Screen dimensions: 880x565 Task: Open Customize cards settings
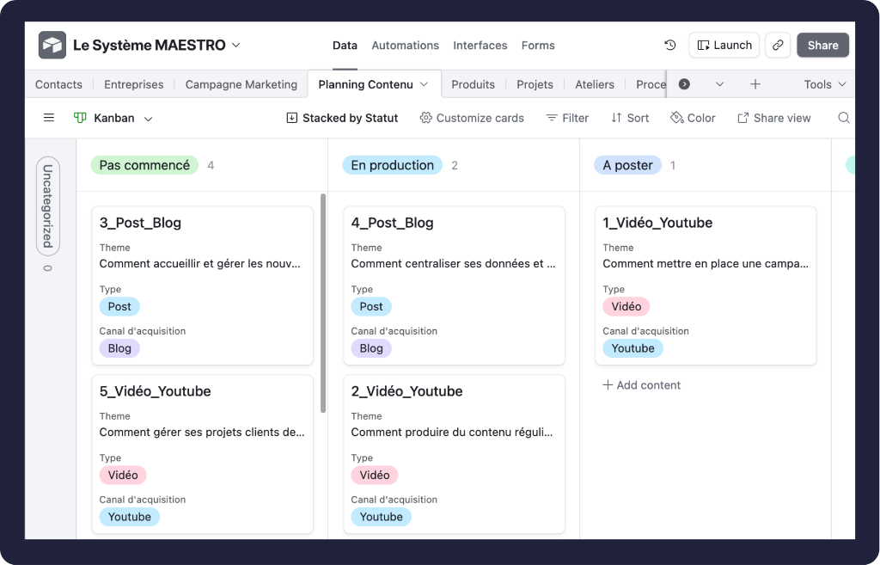[x=471, y=118]
